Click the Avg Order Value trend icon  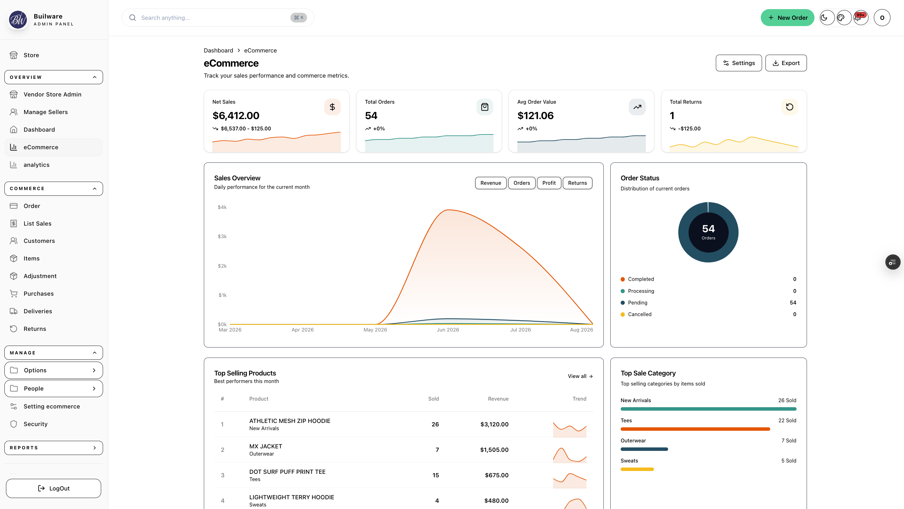637,107
